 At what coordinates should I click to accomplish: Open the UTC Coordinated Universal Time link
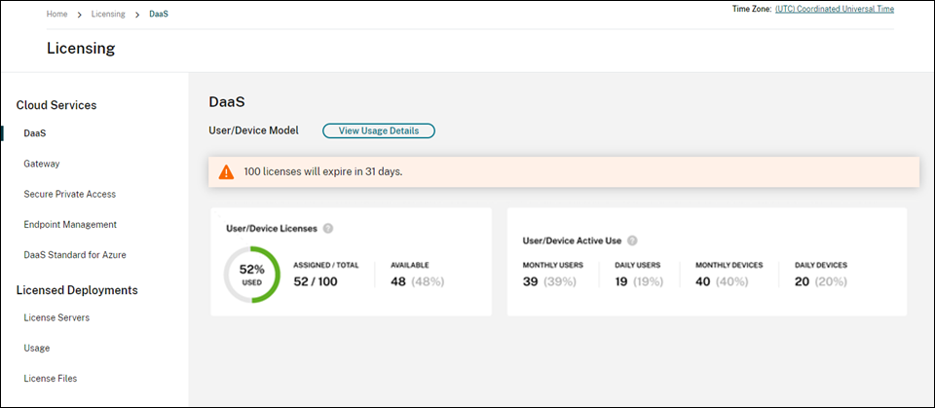pyautogui.click(x=845, y=9)
